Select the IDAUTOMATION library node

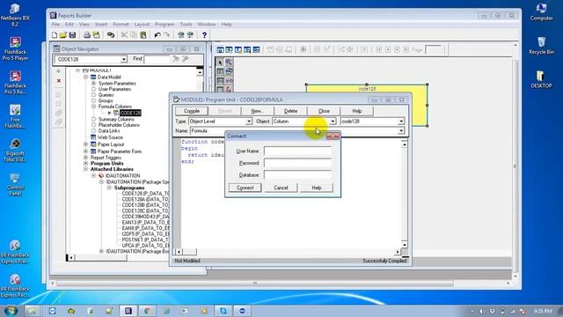122,175
